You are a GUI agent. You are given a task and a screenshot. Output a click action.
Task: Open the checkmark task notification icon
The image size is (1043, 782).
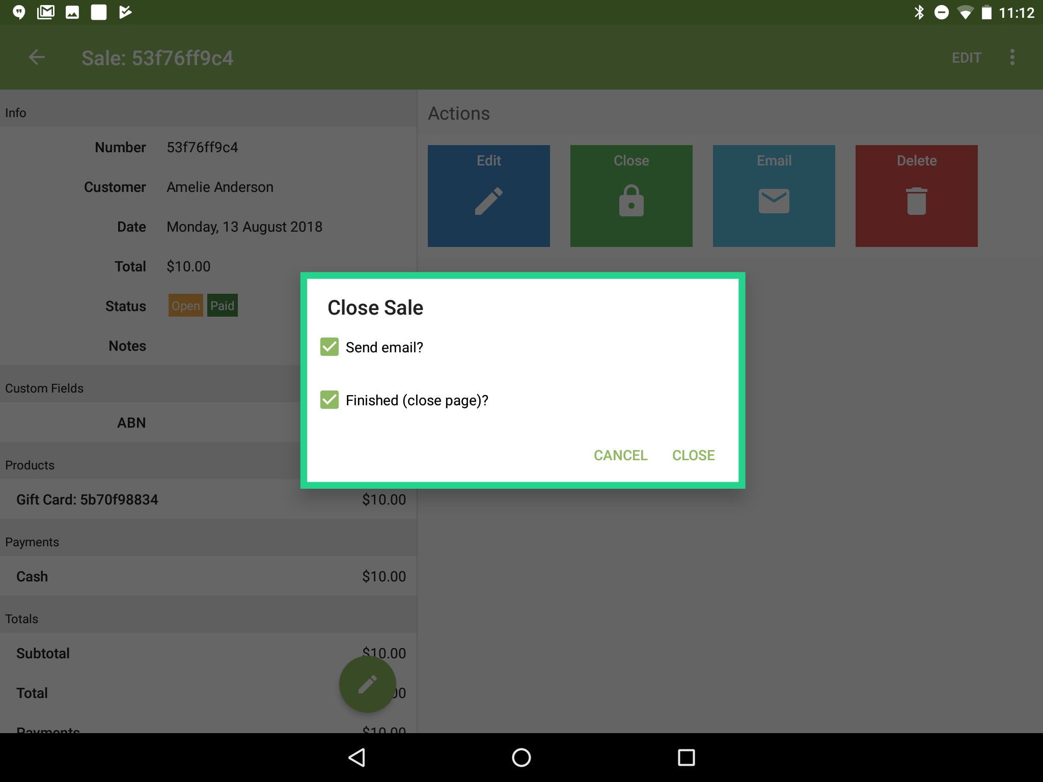pyautogui.click(x=125, y=12)
